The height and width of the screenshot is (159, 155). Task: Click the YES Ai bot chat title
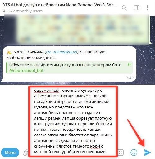60,5
